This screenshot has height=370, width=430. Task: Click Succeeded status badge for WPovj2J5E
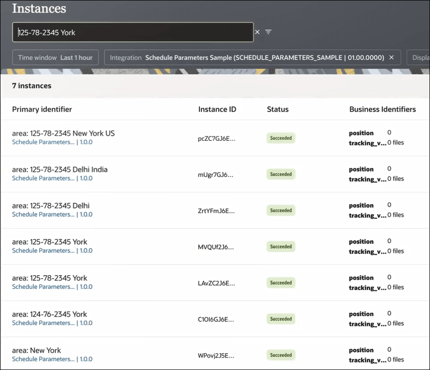tap(281, 355)
